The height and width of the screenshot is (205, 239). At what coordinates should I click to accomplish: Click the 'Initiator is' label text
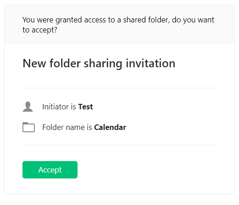point(59,107)
